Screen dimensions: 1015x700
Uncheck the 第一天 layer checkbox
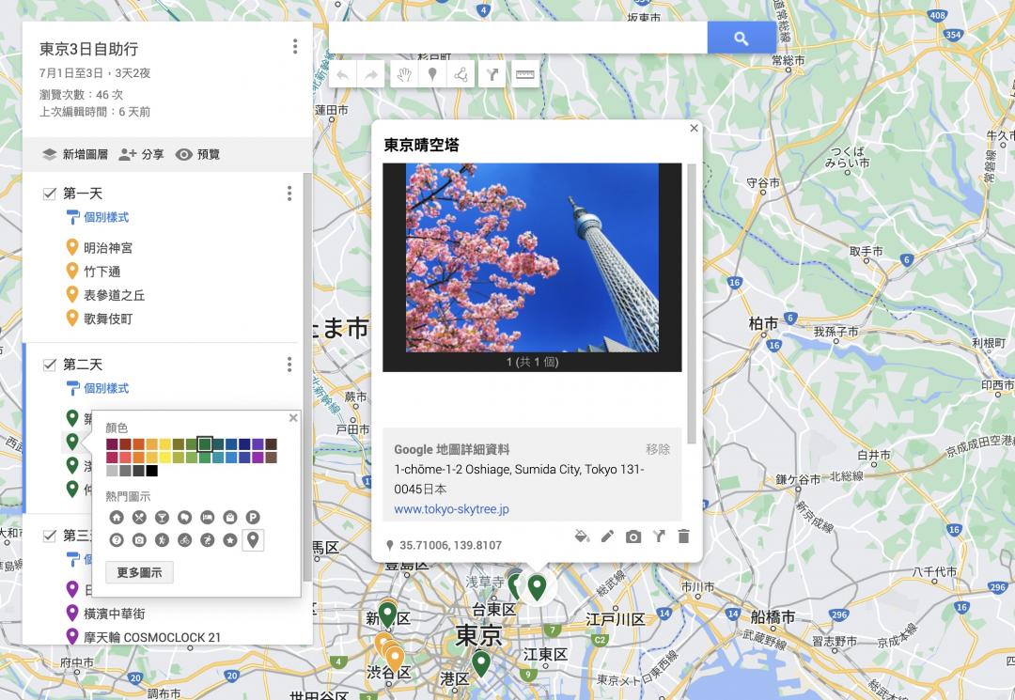pyautogui.click(x=50, y=194)
